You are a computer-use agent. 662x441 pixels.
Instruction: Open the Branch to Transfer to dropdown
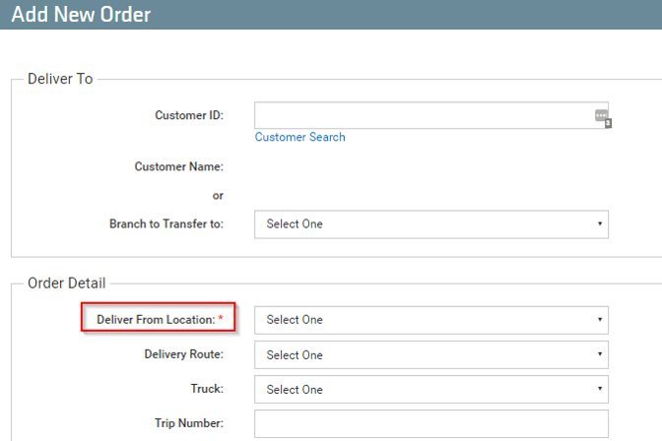(431, 224)
